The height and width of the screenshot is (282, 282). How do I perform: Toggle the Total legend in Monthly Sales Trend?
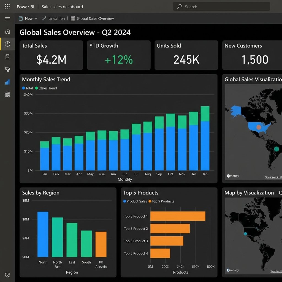point(28,88)
